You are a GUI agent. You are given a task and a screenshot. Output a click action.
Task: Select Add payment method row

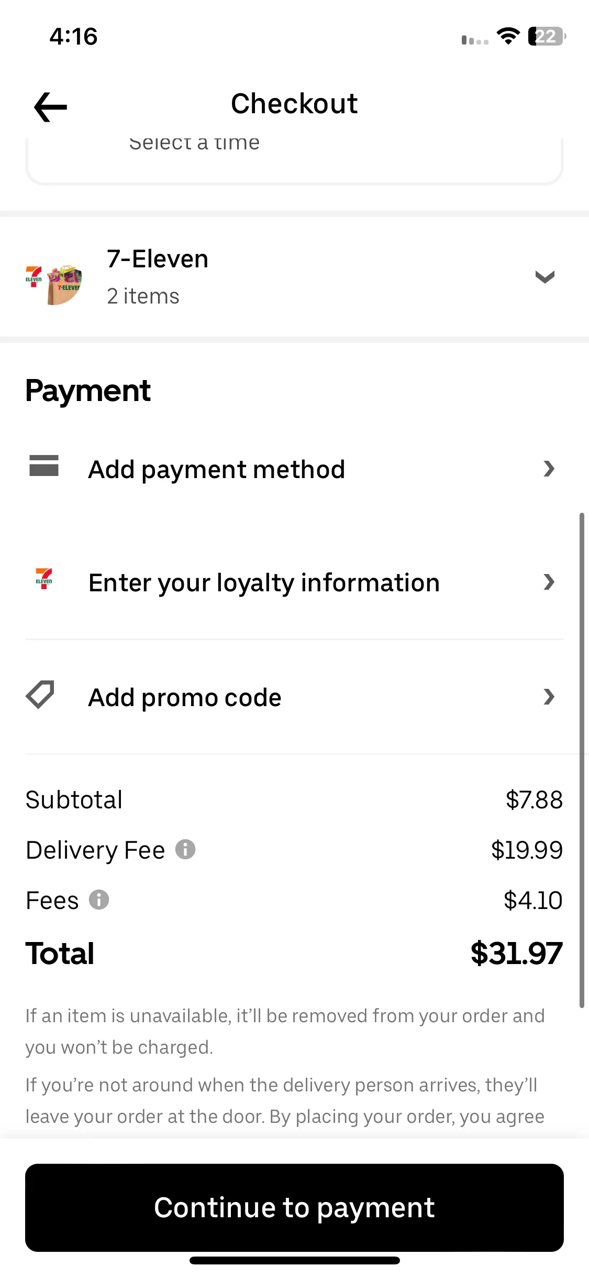coord(294,469)
